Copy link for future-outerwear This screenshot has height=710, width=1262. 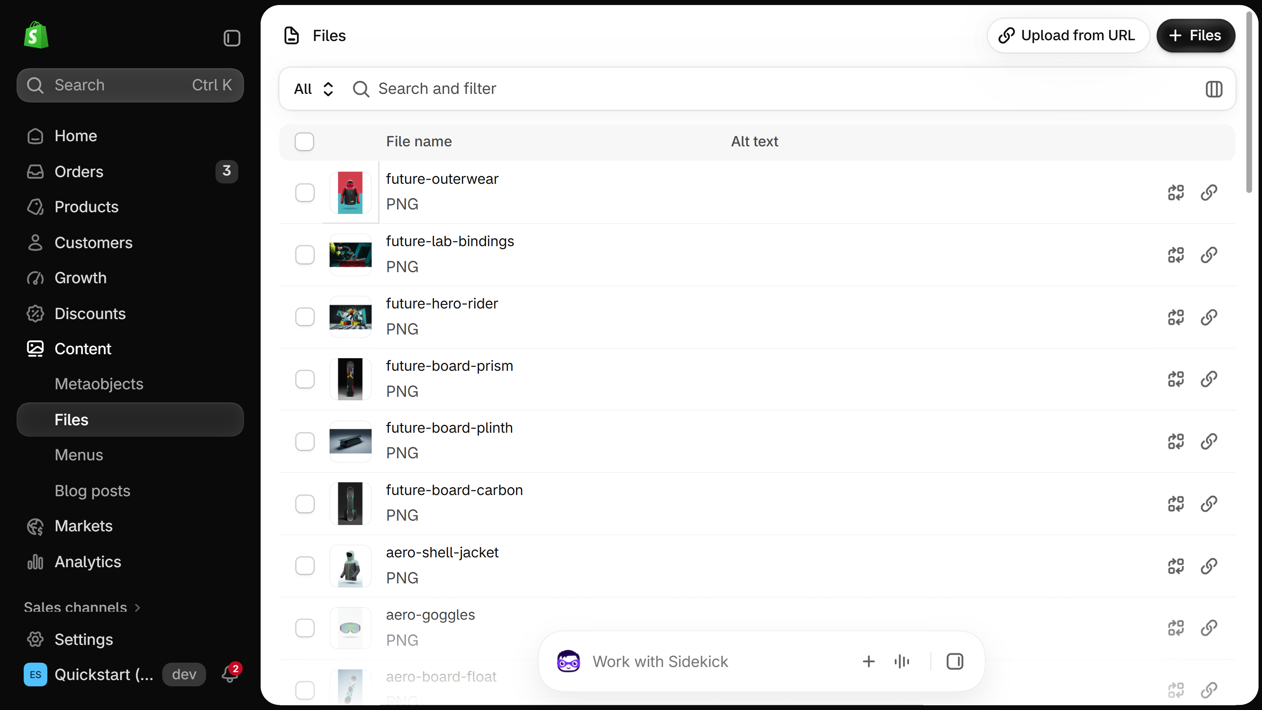tap(1209, 193)
